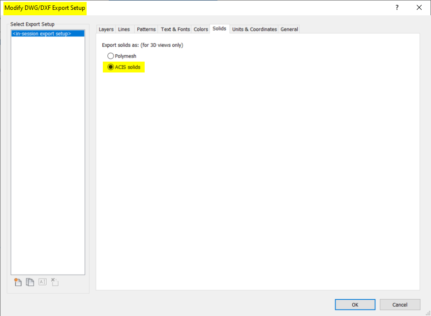
Task: Open the Text & Fonts tab
Action: [x=175, y=29]
